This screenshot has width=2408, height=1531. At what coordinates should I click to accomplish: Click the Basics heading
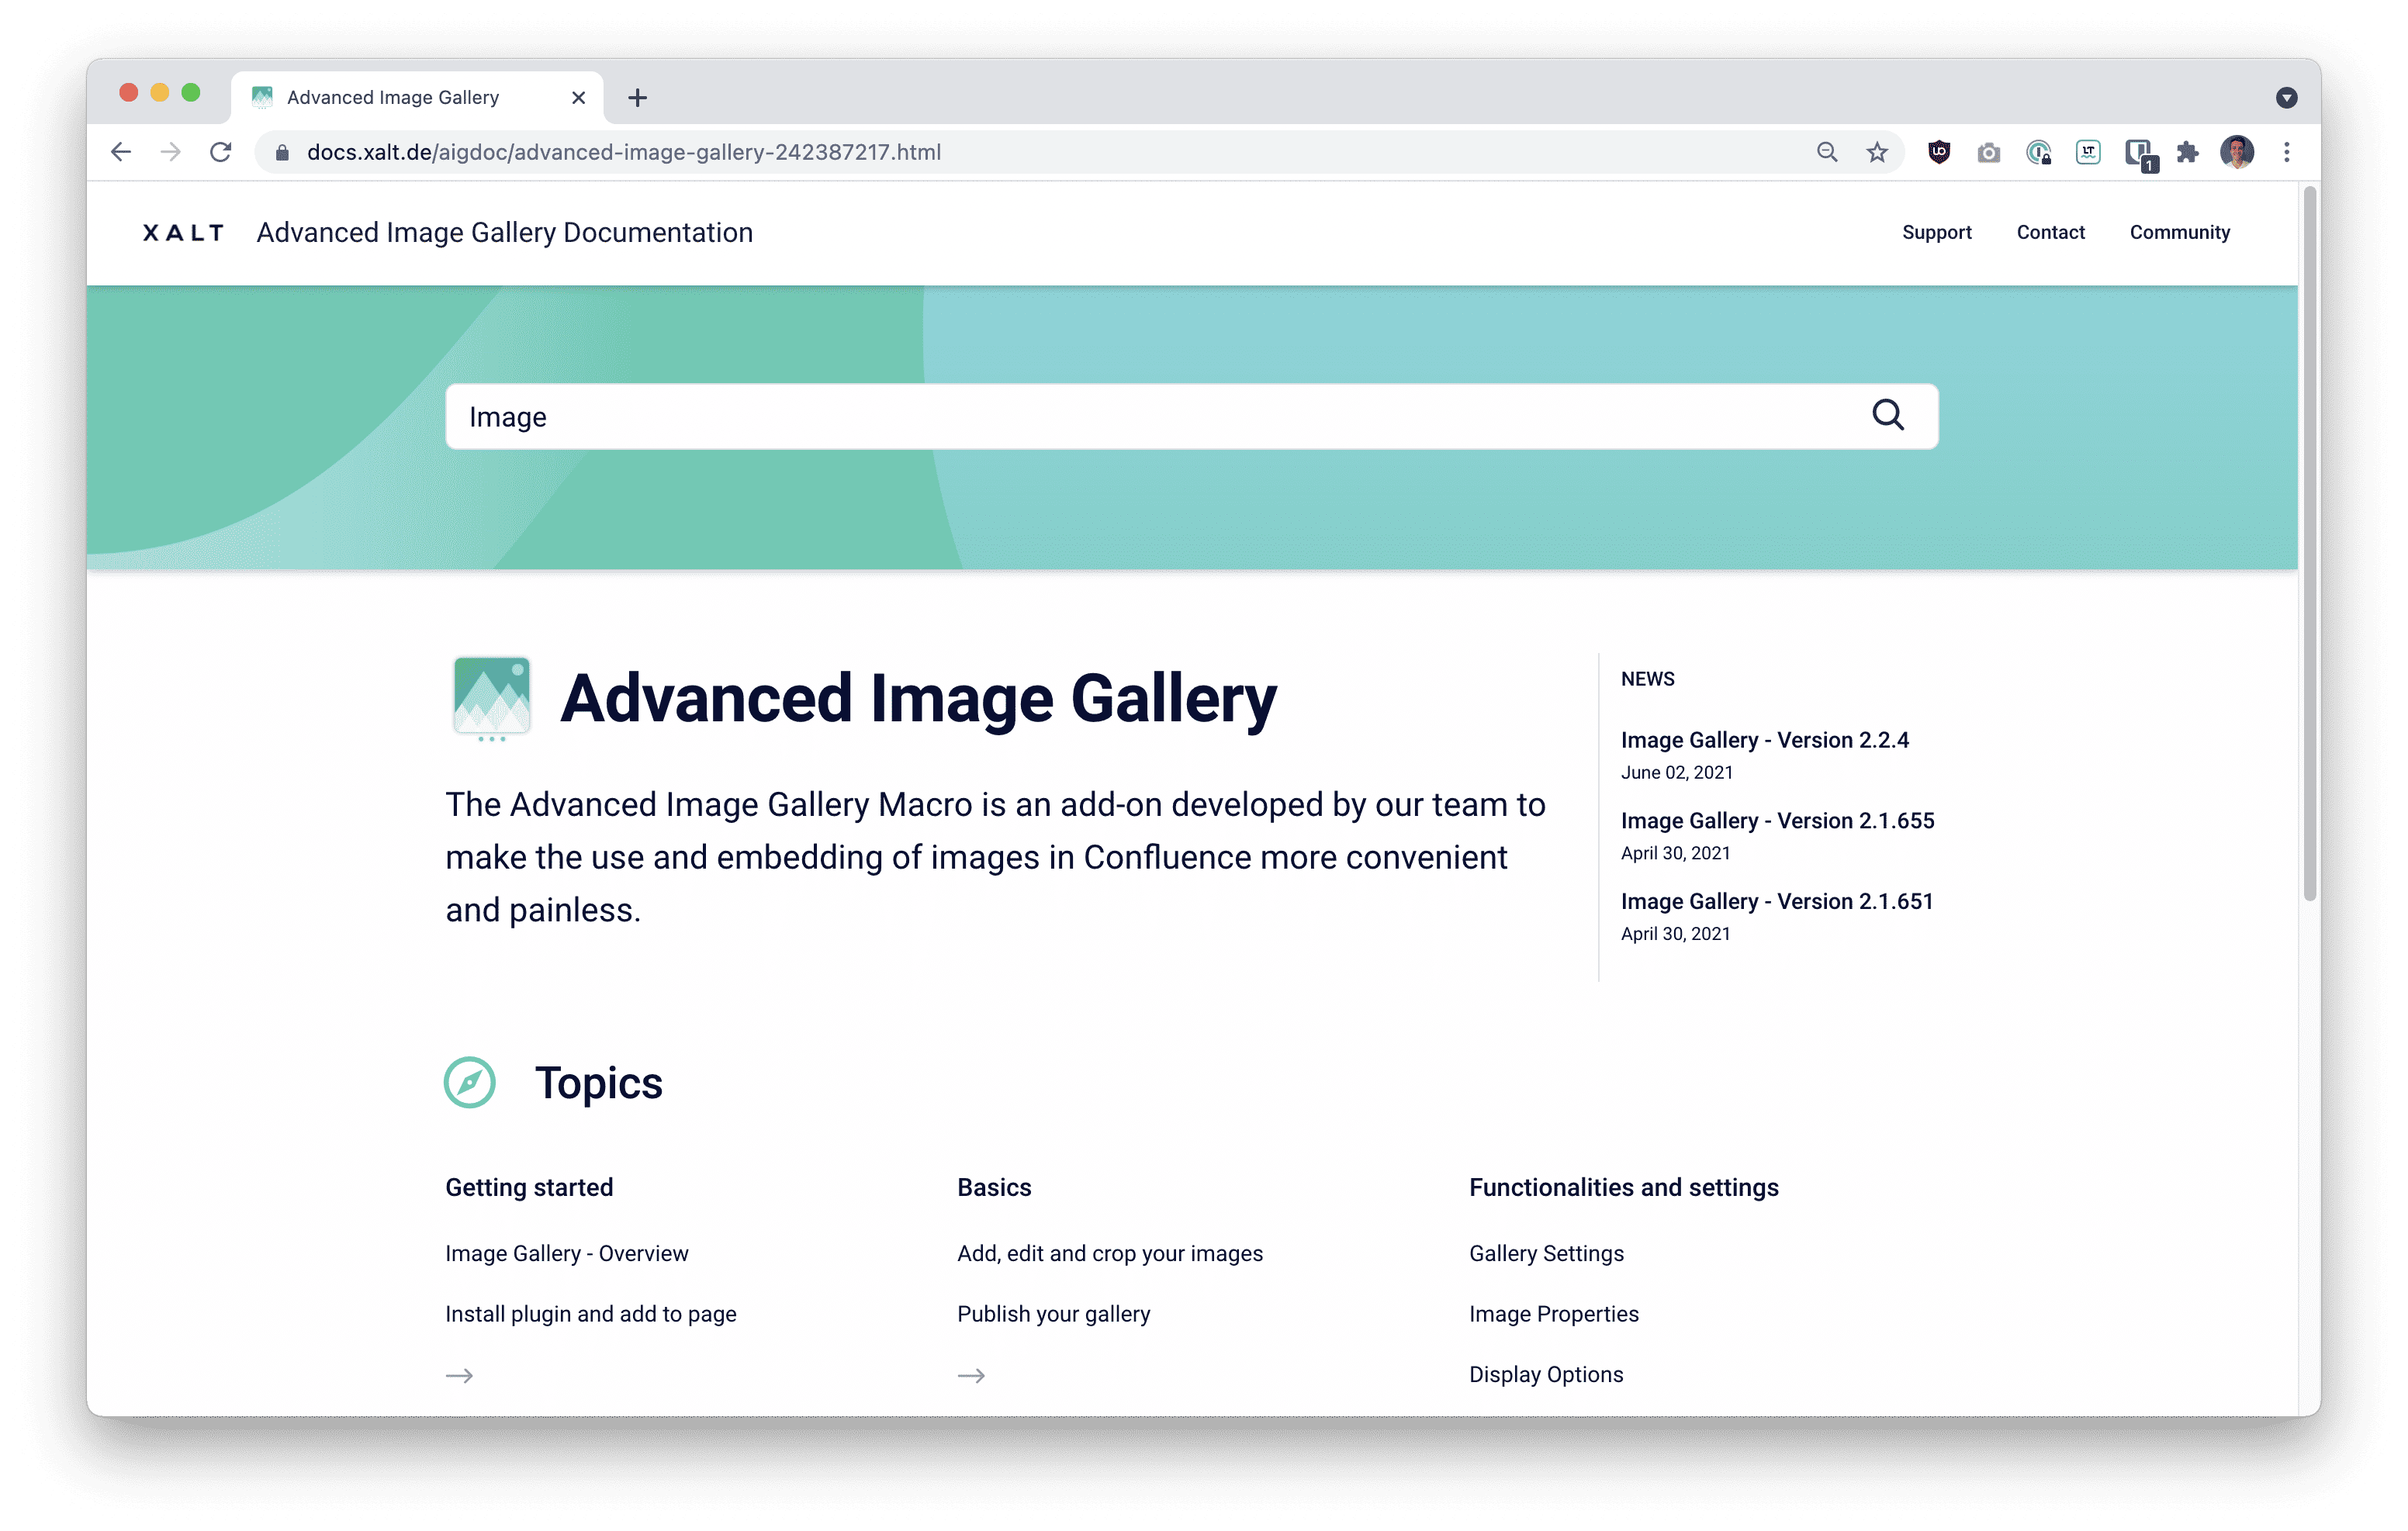point(994,1187)
